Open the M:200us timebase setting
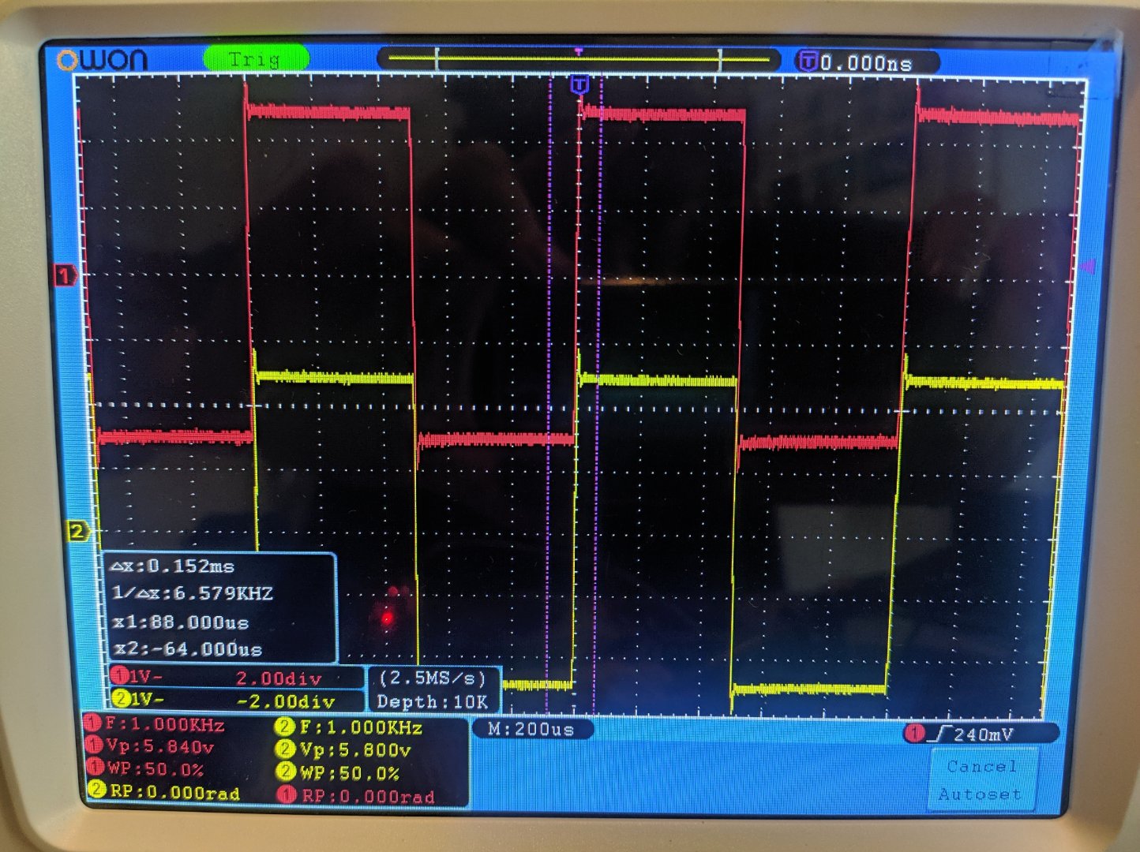Image resolution: width=1140 pixels, height=852 pixels. (x=531, y=729)
